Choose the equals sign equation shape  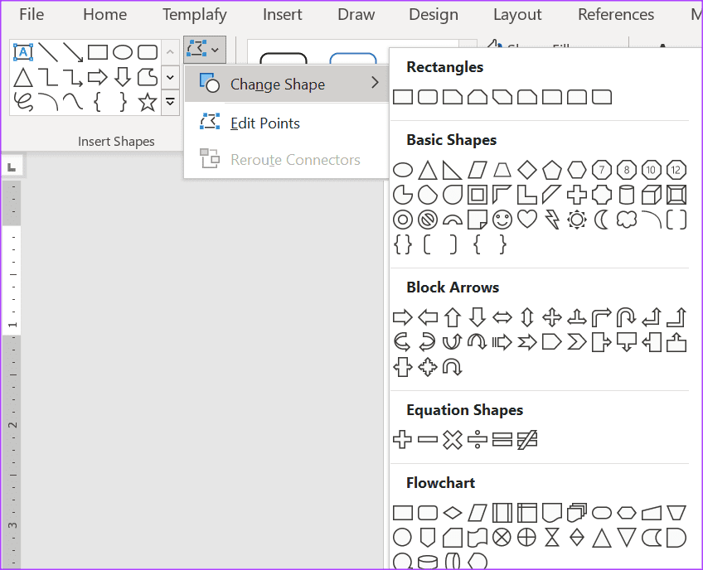tap(502, 440)
